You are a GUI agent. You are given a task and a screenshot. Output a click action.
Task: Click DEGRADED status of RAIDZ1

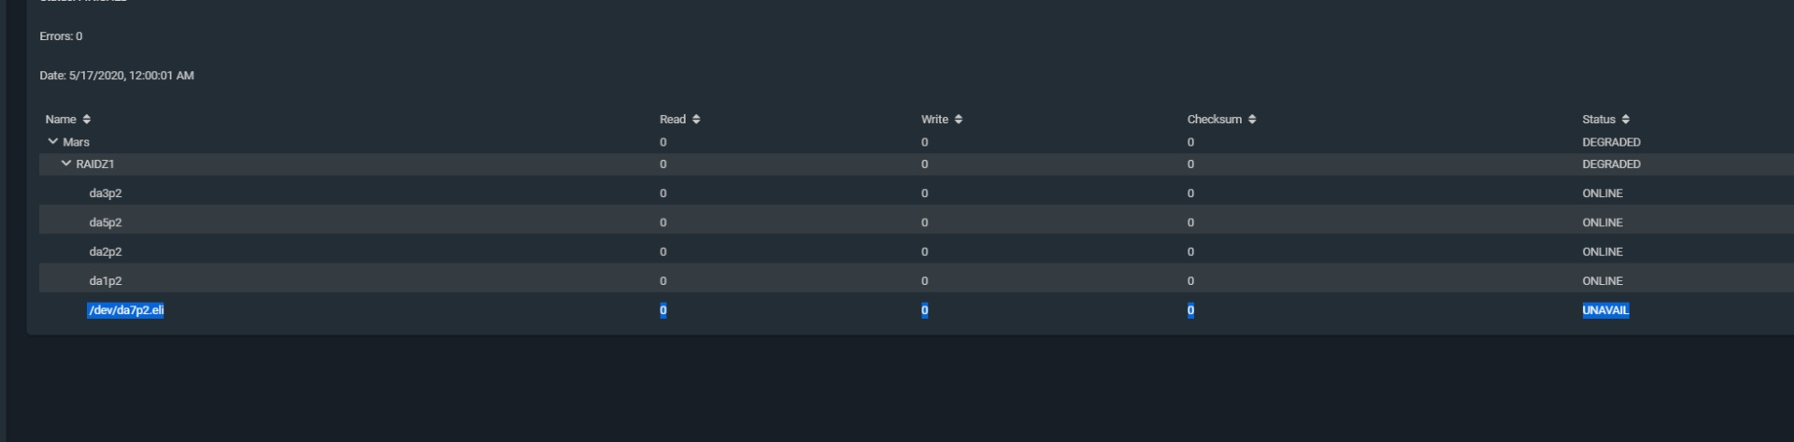tap(1611, 164)
